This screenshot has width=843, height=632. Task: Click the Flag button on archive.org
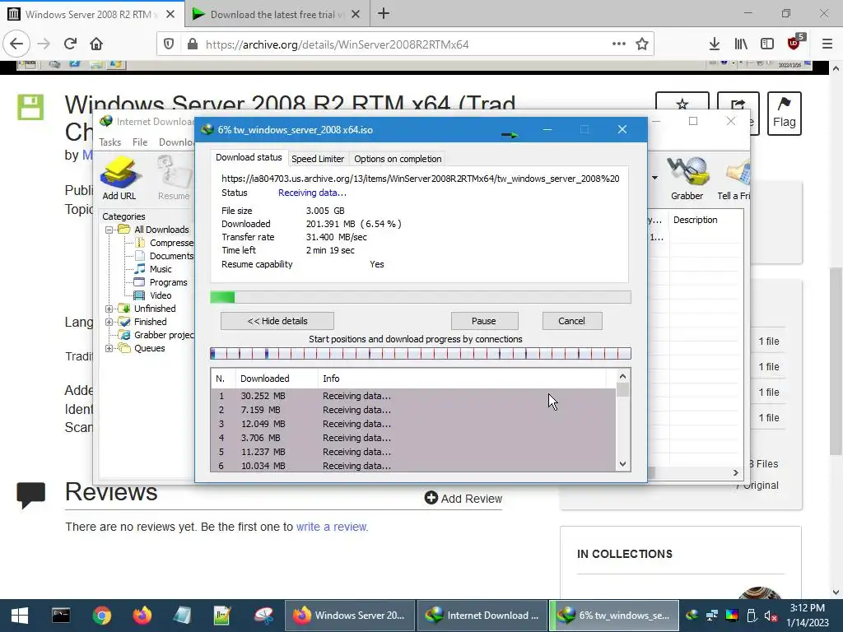[x=785, y=114]
